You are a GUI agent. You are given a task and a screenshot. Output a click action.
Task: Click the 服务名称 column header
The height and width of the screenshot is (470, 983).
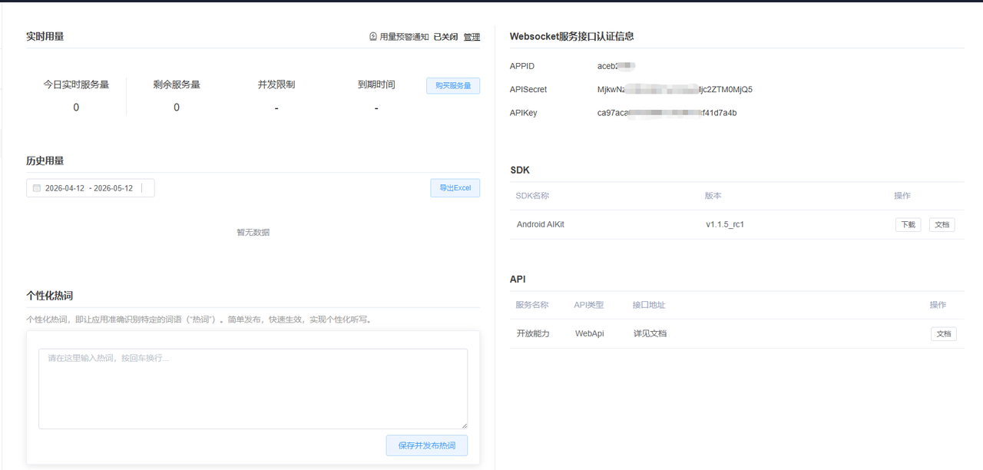point(532,305)
